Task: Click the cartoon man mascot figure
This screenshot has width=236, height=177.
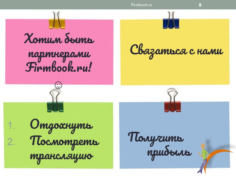Action: pos(204,158)
